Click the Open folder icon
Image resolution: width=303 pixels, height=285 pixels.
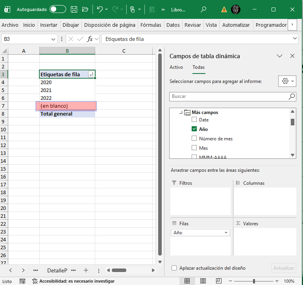[85, 9]
